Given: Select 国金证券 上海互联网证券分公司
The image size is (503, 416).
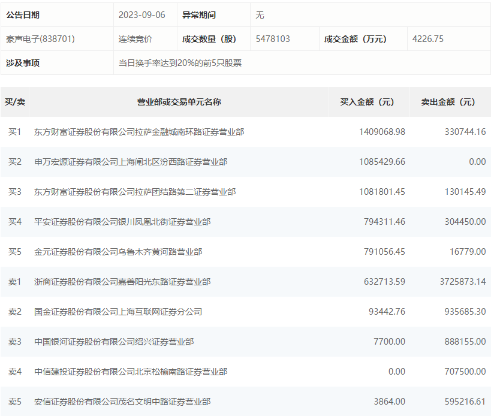Looking at the screenshot, I should coord(118,312).
